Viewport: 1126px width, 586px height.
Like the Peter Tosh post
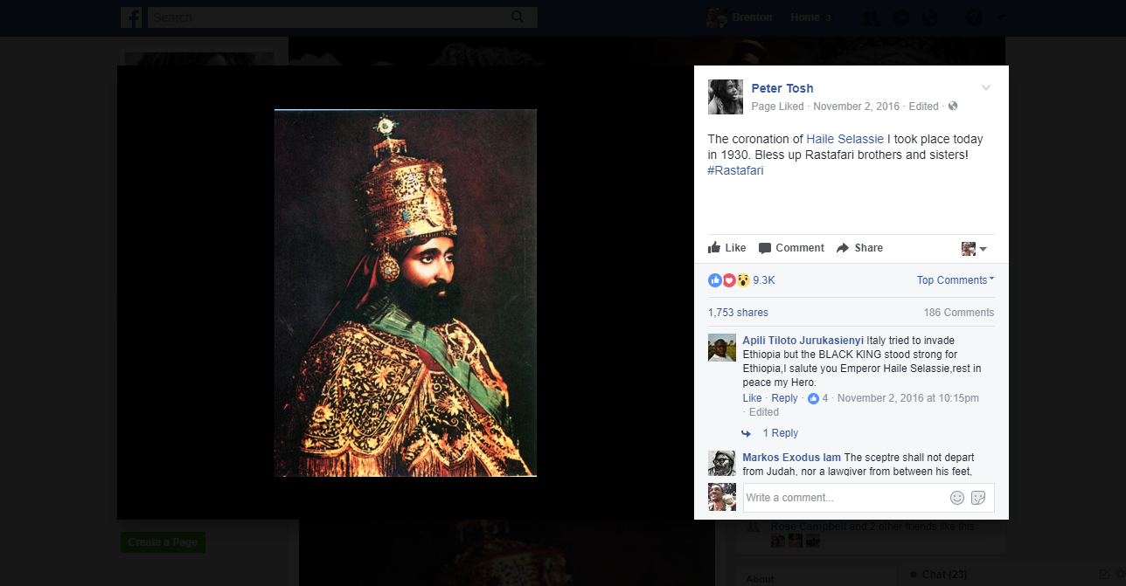(x=726, y=248)
